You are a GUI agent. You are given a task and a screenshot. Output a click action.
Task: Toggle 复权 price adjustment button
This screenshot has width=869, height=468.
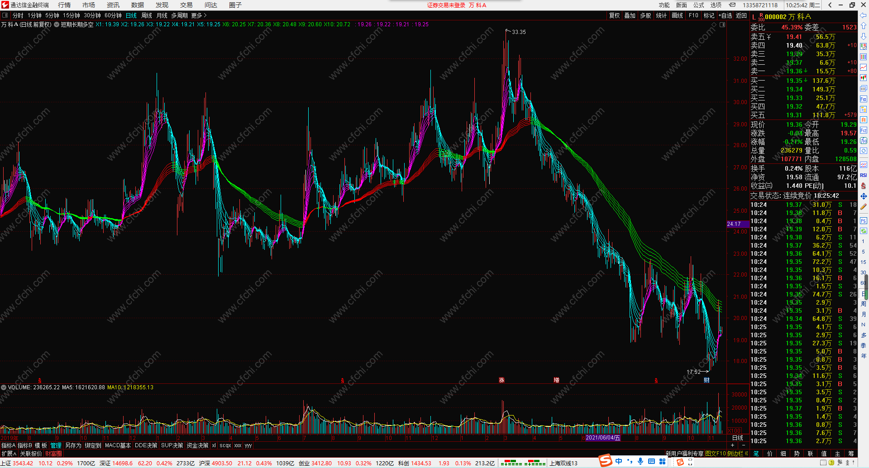tap(614, 15)
